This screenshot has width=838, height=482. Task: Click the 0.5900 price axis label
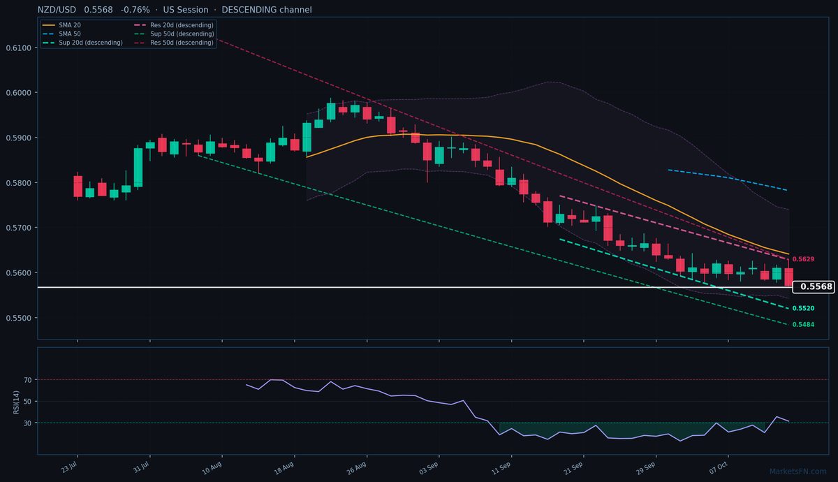pyautogui.click(x=19, y=138)
